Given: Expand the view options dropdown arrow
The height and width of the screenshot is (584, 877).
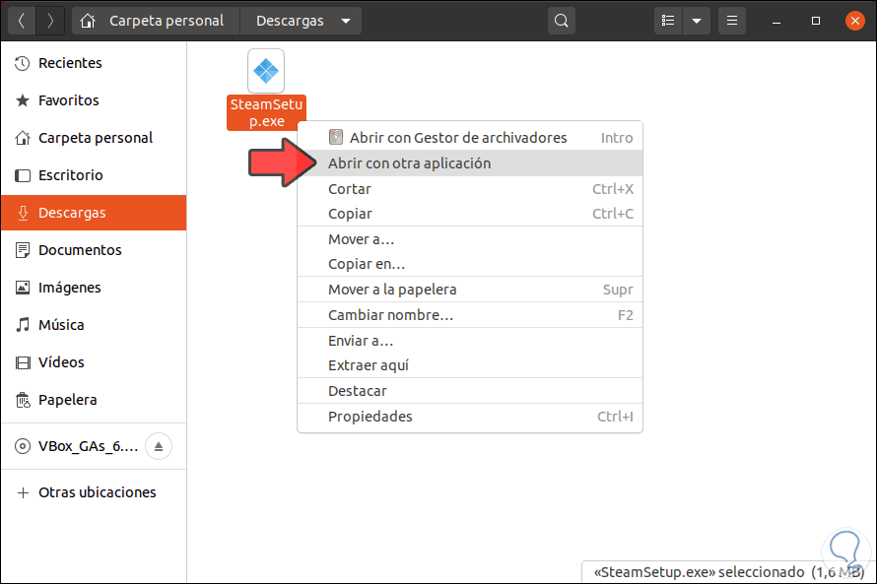Looking at the screenshot, I should tap(697, 21).
